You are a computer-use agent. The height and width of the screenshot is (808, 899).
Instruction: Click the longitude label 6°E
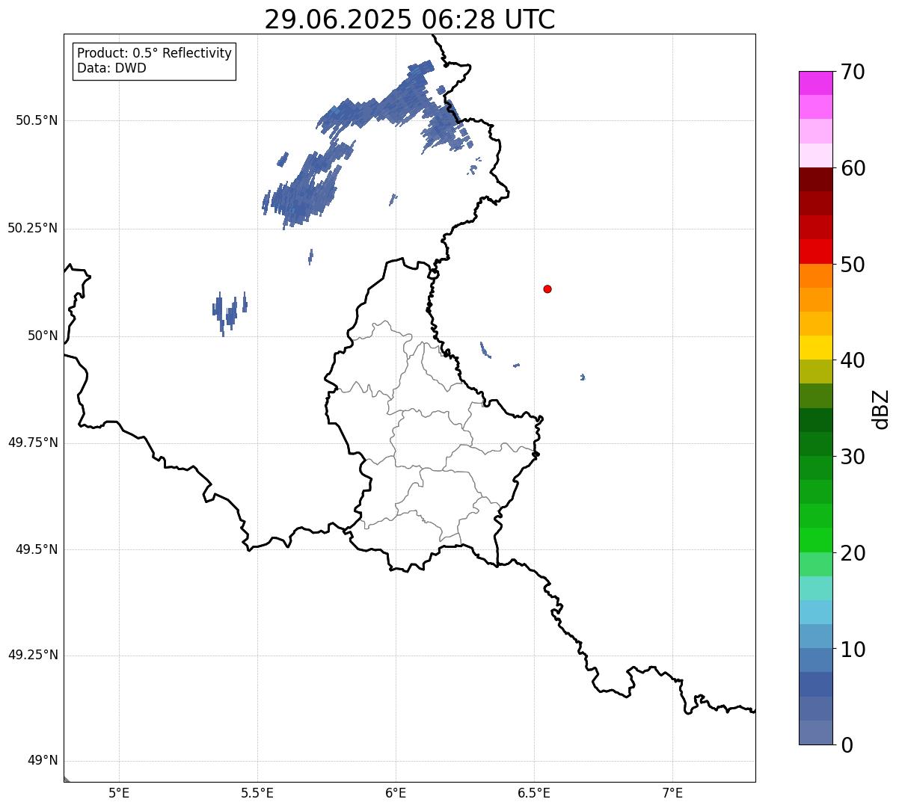[x=396, y=793]
